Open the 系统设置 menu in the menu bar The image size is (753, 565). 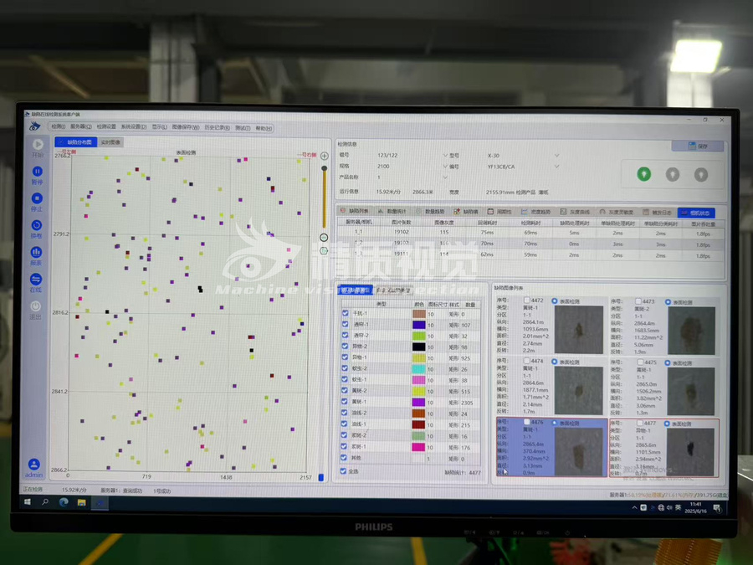[132, 127]
